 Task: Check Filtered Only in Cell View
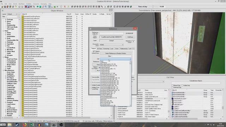pos(172,85)
